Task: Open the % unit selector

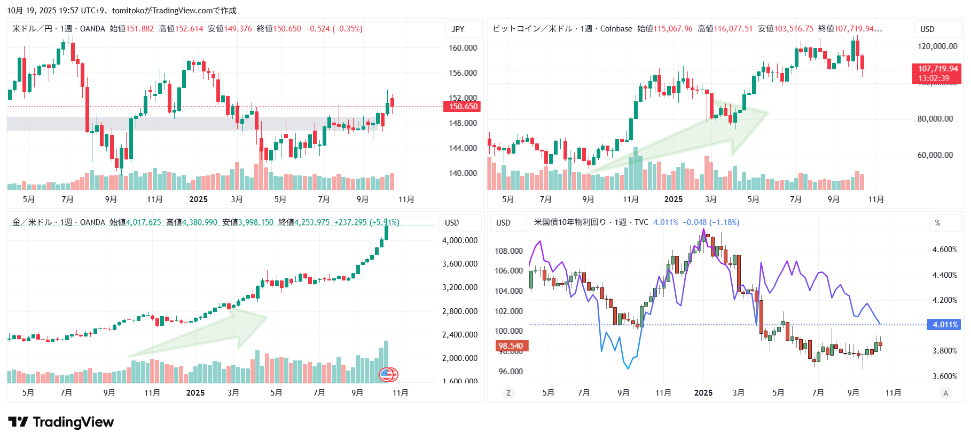Action: [x=937, y=223]
